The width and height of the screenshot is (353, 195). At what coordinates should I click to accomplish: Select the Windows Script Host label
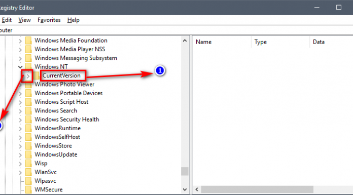coord(61,102)
